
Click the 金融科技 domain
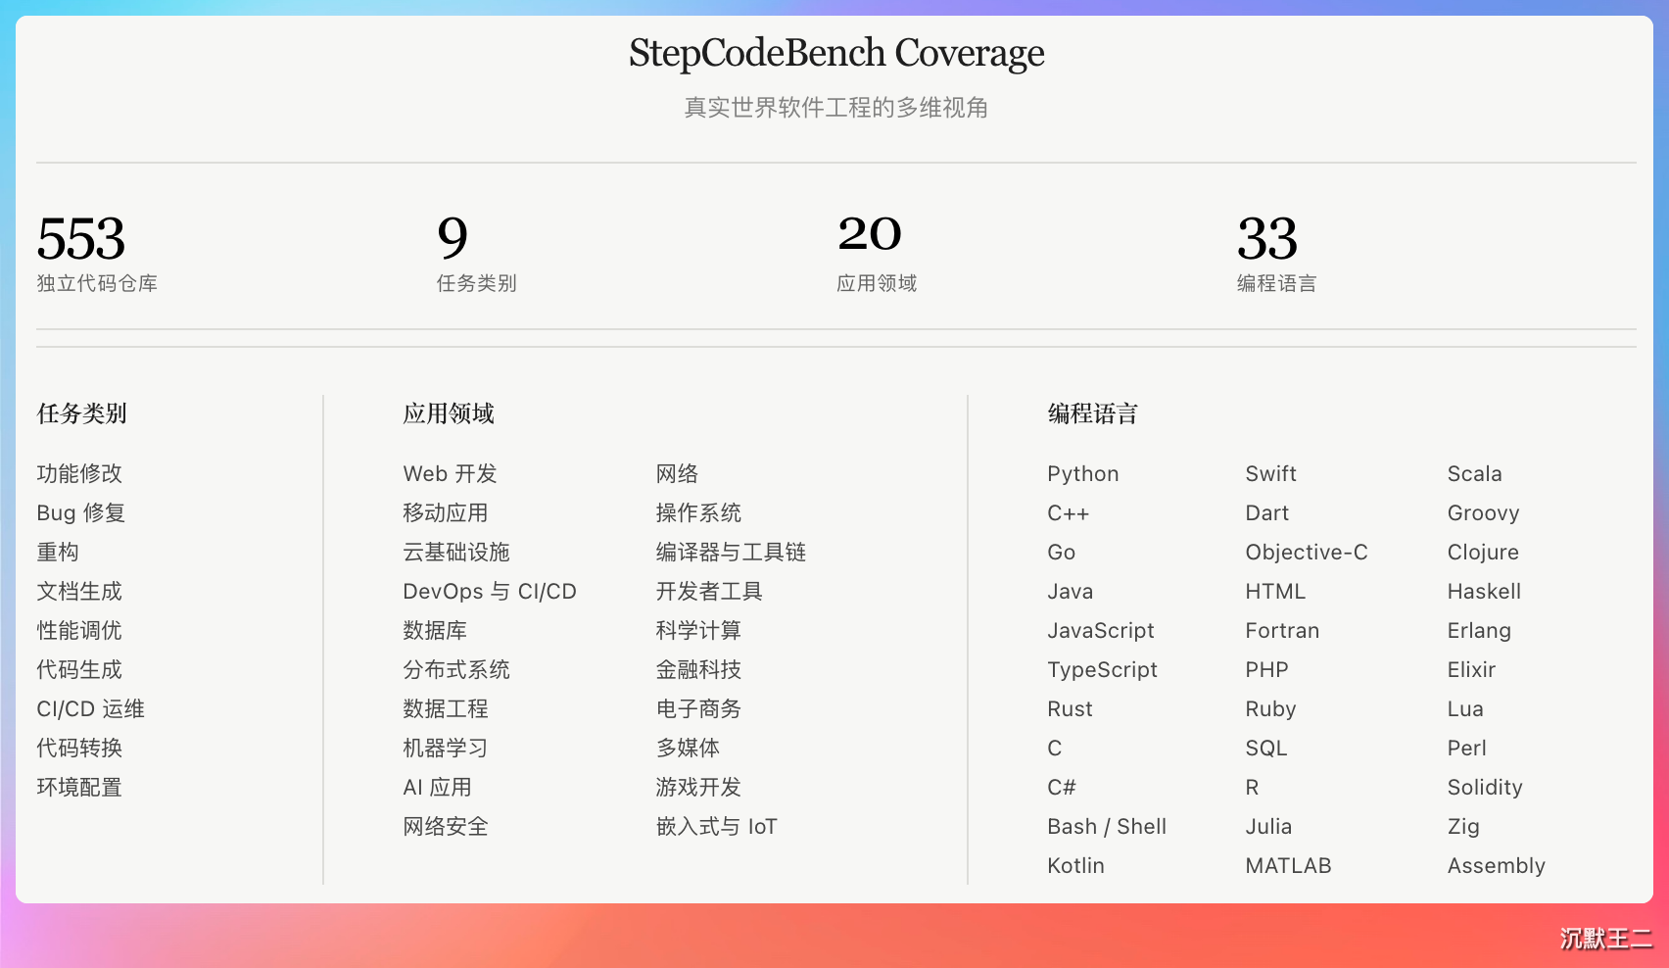(698, 669)
